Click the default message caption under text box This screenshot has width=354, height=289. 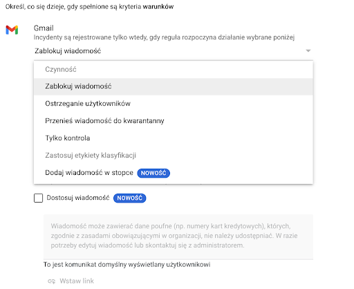[x=127, y=265]
